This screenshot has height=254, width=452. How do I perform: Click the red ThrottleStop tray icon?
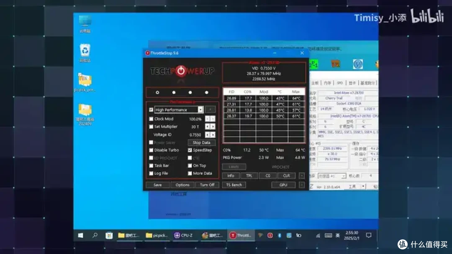point(270,235)
